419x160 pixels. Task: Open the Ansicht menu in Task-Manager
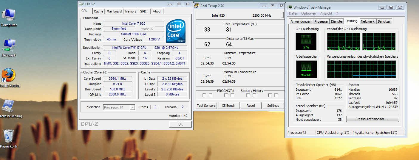point(326,13)
